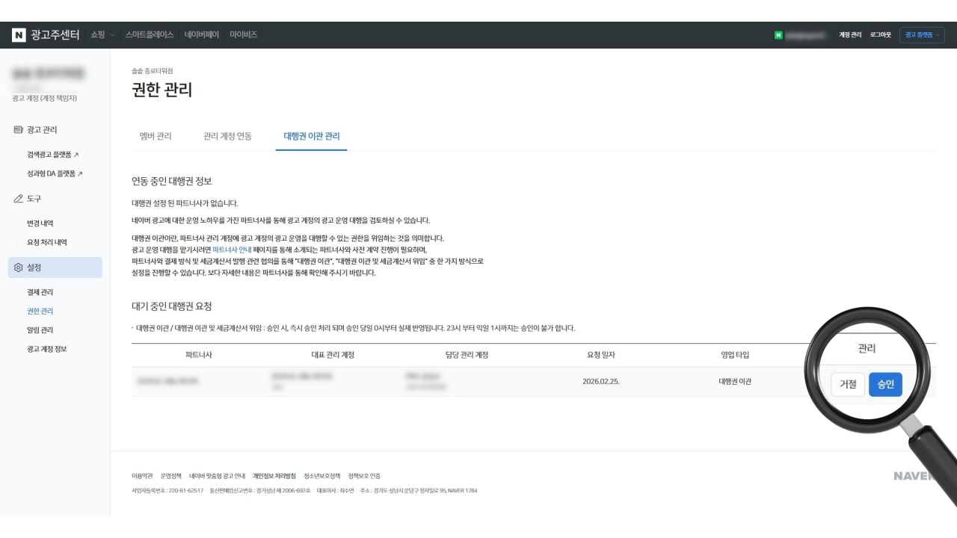Open 결제 관리 in sidebar
The height and width of the screenshot is (538, 957).
pyautogui.click(x=40, y=292)
